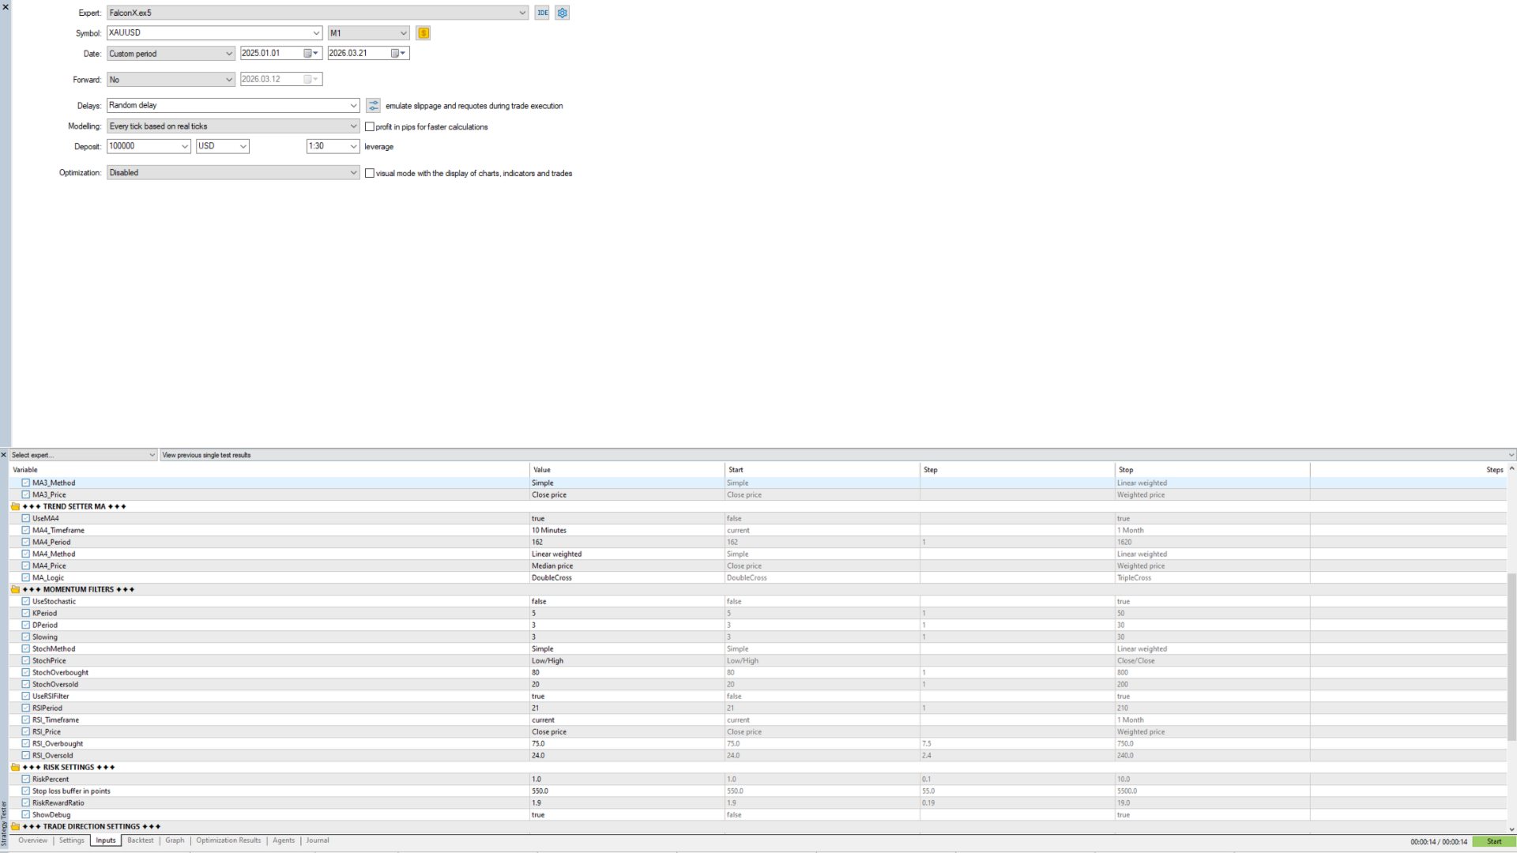Switch to the Backtest tab
The height and width of the screenshot is (853, 1517).
click(x=141, y=841)
